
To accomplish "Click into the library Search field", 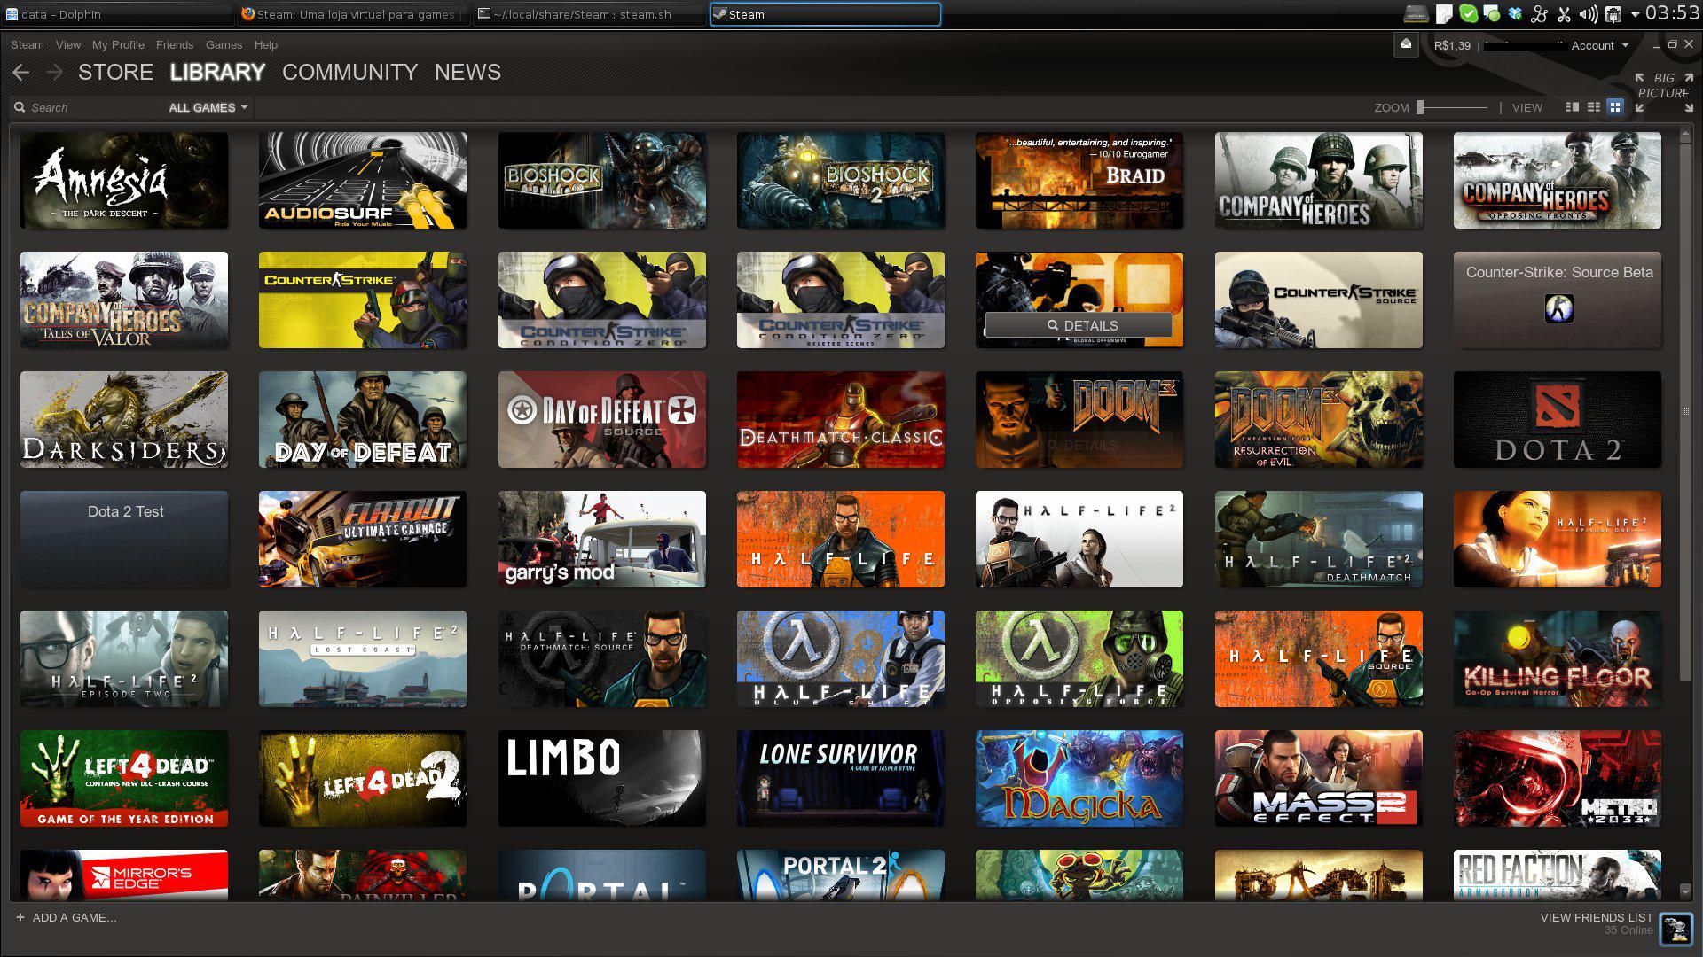I will 89,107.
